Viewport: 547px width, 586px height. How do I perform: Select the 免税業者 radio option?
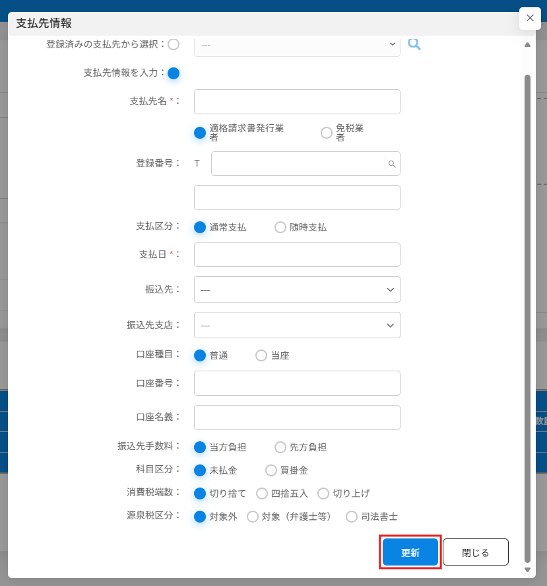[326, 133]
